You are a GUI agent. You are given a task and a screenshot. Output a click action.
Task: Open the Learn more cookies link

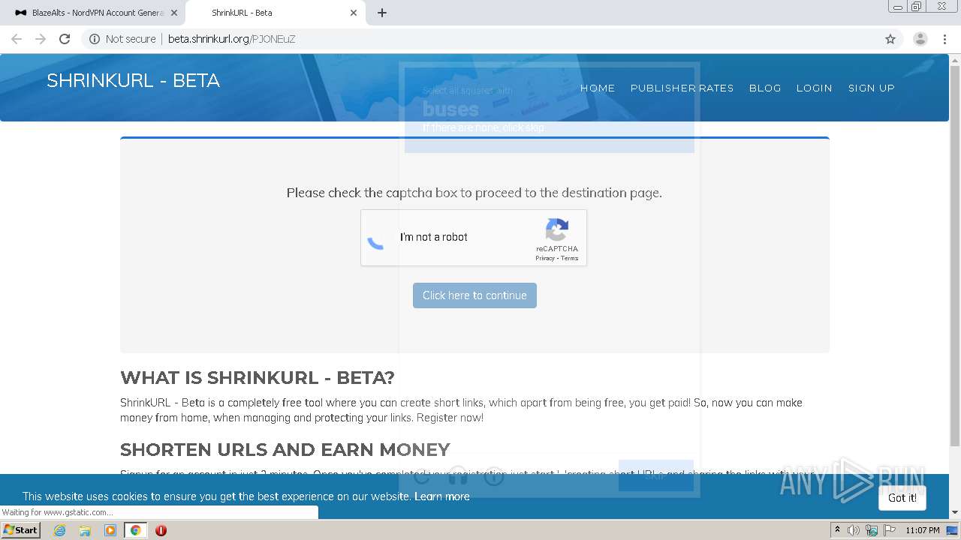(442, 496)
